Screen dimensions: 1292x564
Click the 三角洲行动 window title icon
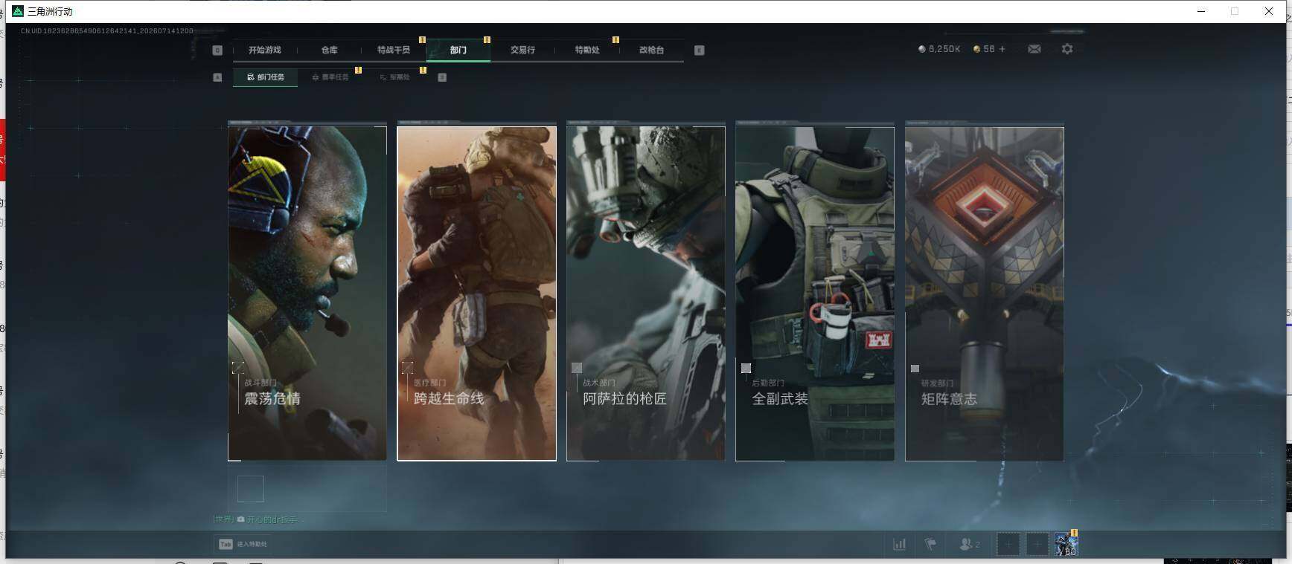tap(18, 11)
